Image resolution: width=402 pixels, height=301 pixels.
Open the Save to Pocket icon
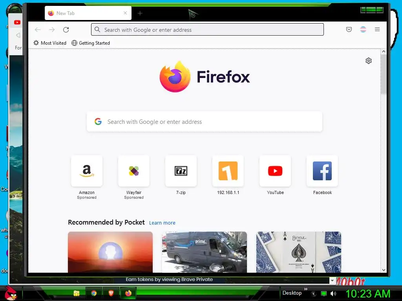point(349,29)
